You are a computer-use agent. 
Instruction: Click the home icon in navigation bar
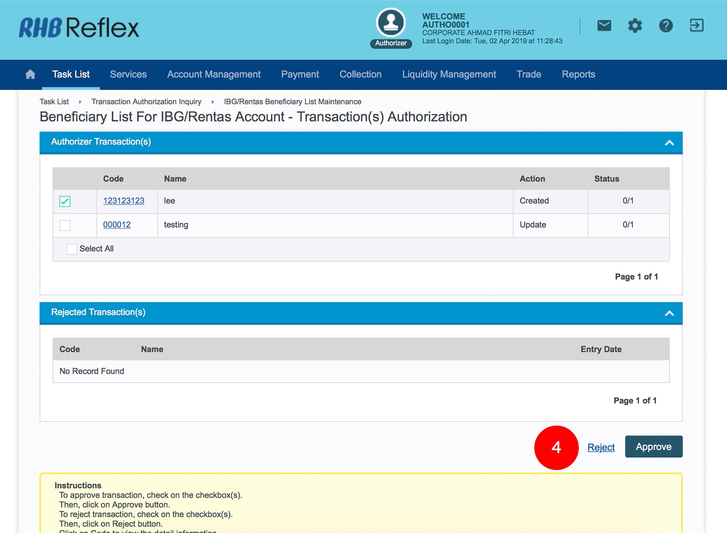(30, 74)
